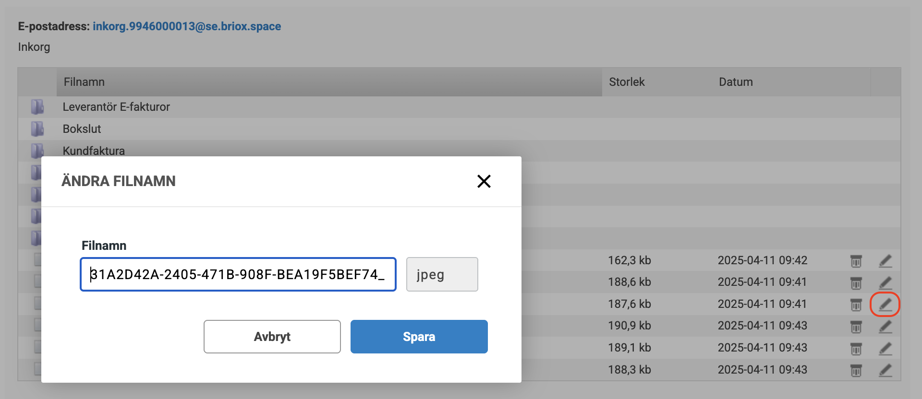Select the checkbox on the 190,9 kb row
The width and height of the screenshot is (922, 399).
point(37,325)
